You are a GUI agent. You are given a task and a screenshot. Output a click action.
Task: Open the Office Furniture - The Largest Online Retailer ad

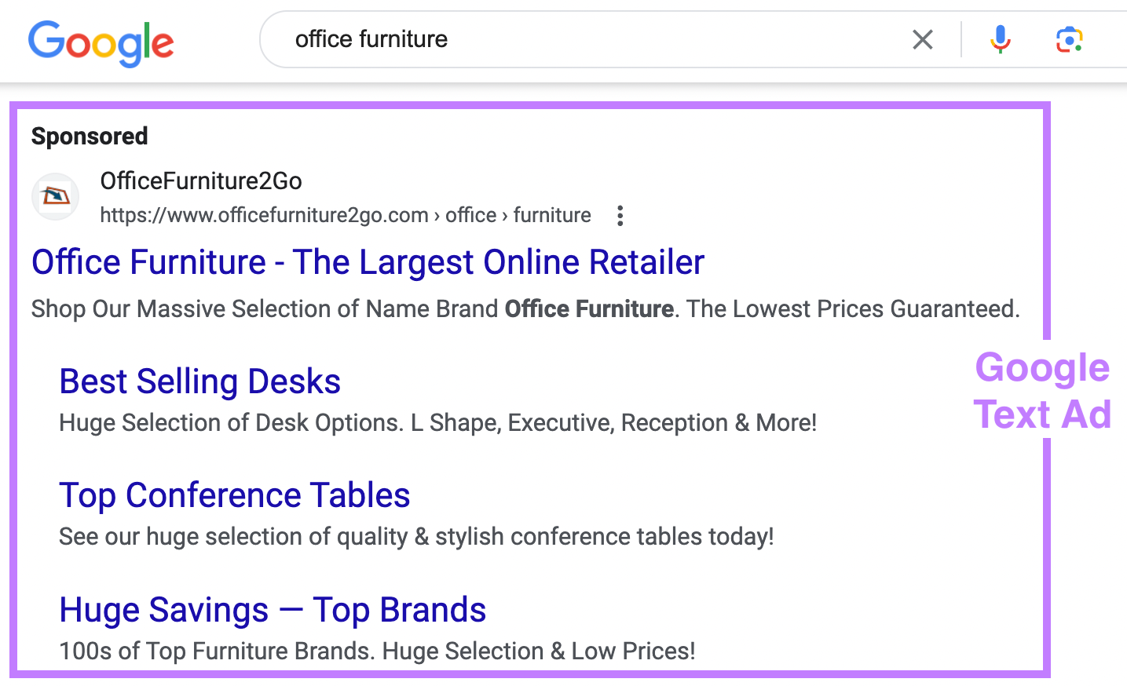368,261
